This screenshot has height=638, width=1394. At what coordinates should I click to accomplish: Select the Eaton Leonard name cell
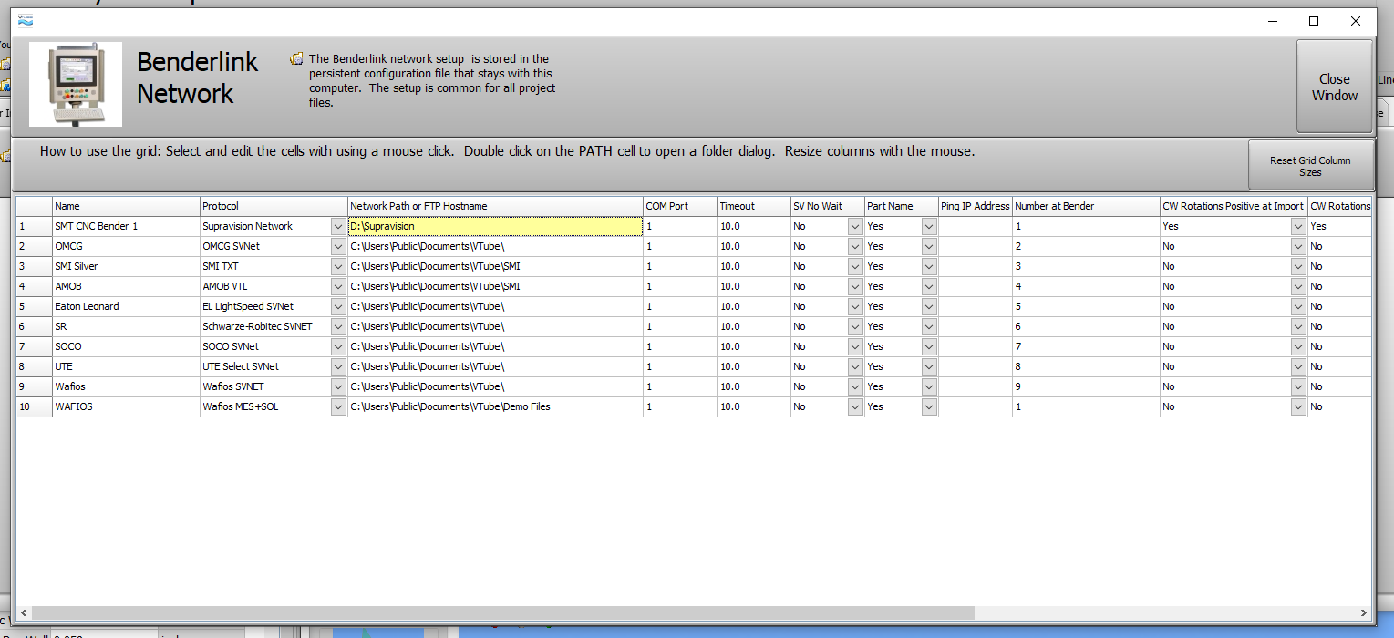(x=126, y=306)
